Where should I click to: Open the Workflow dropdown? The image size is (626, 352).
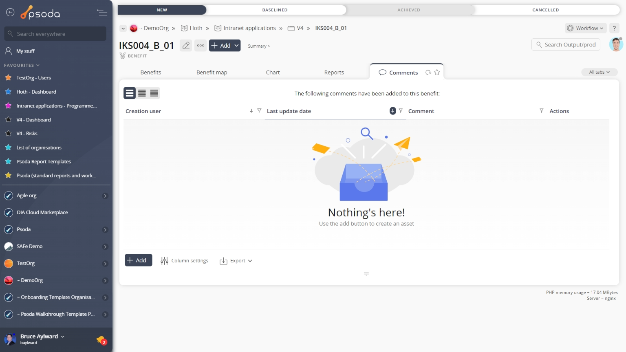(x=585, y=28)
